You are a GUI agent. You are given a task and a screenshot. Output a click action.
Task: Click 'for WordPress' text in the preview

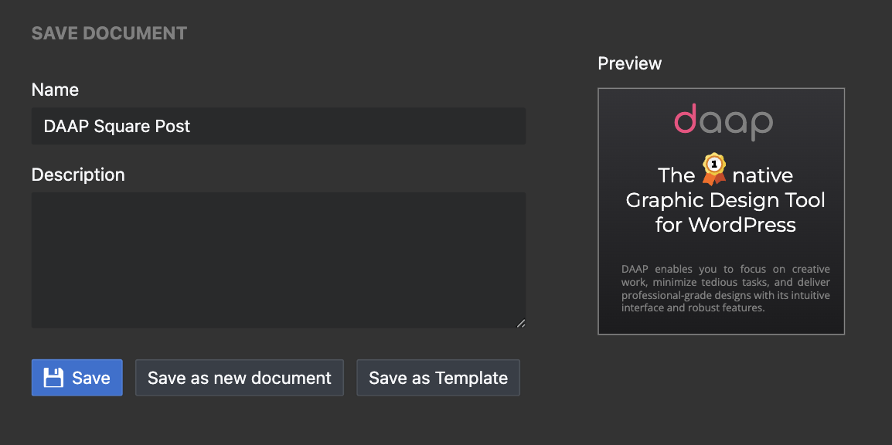[x=725, y=225]
